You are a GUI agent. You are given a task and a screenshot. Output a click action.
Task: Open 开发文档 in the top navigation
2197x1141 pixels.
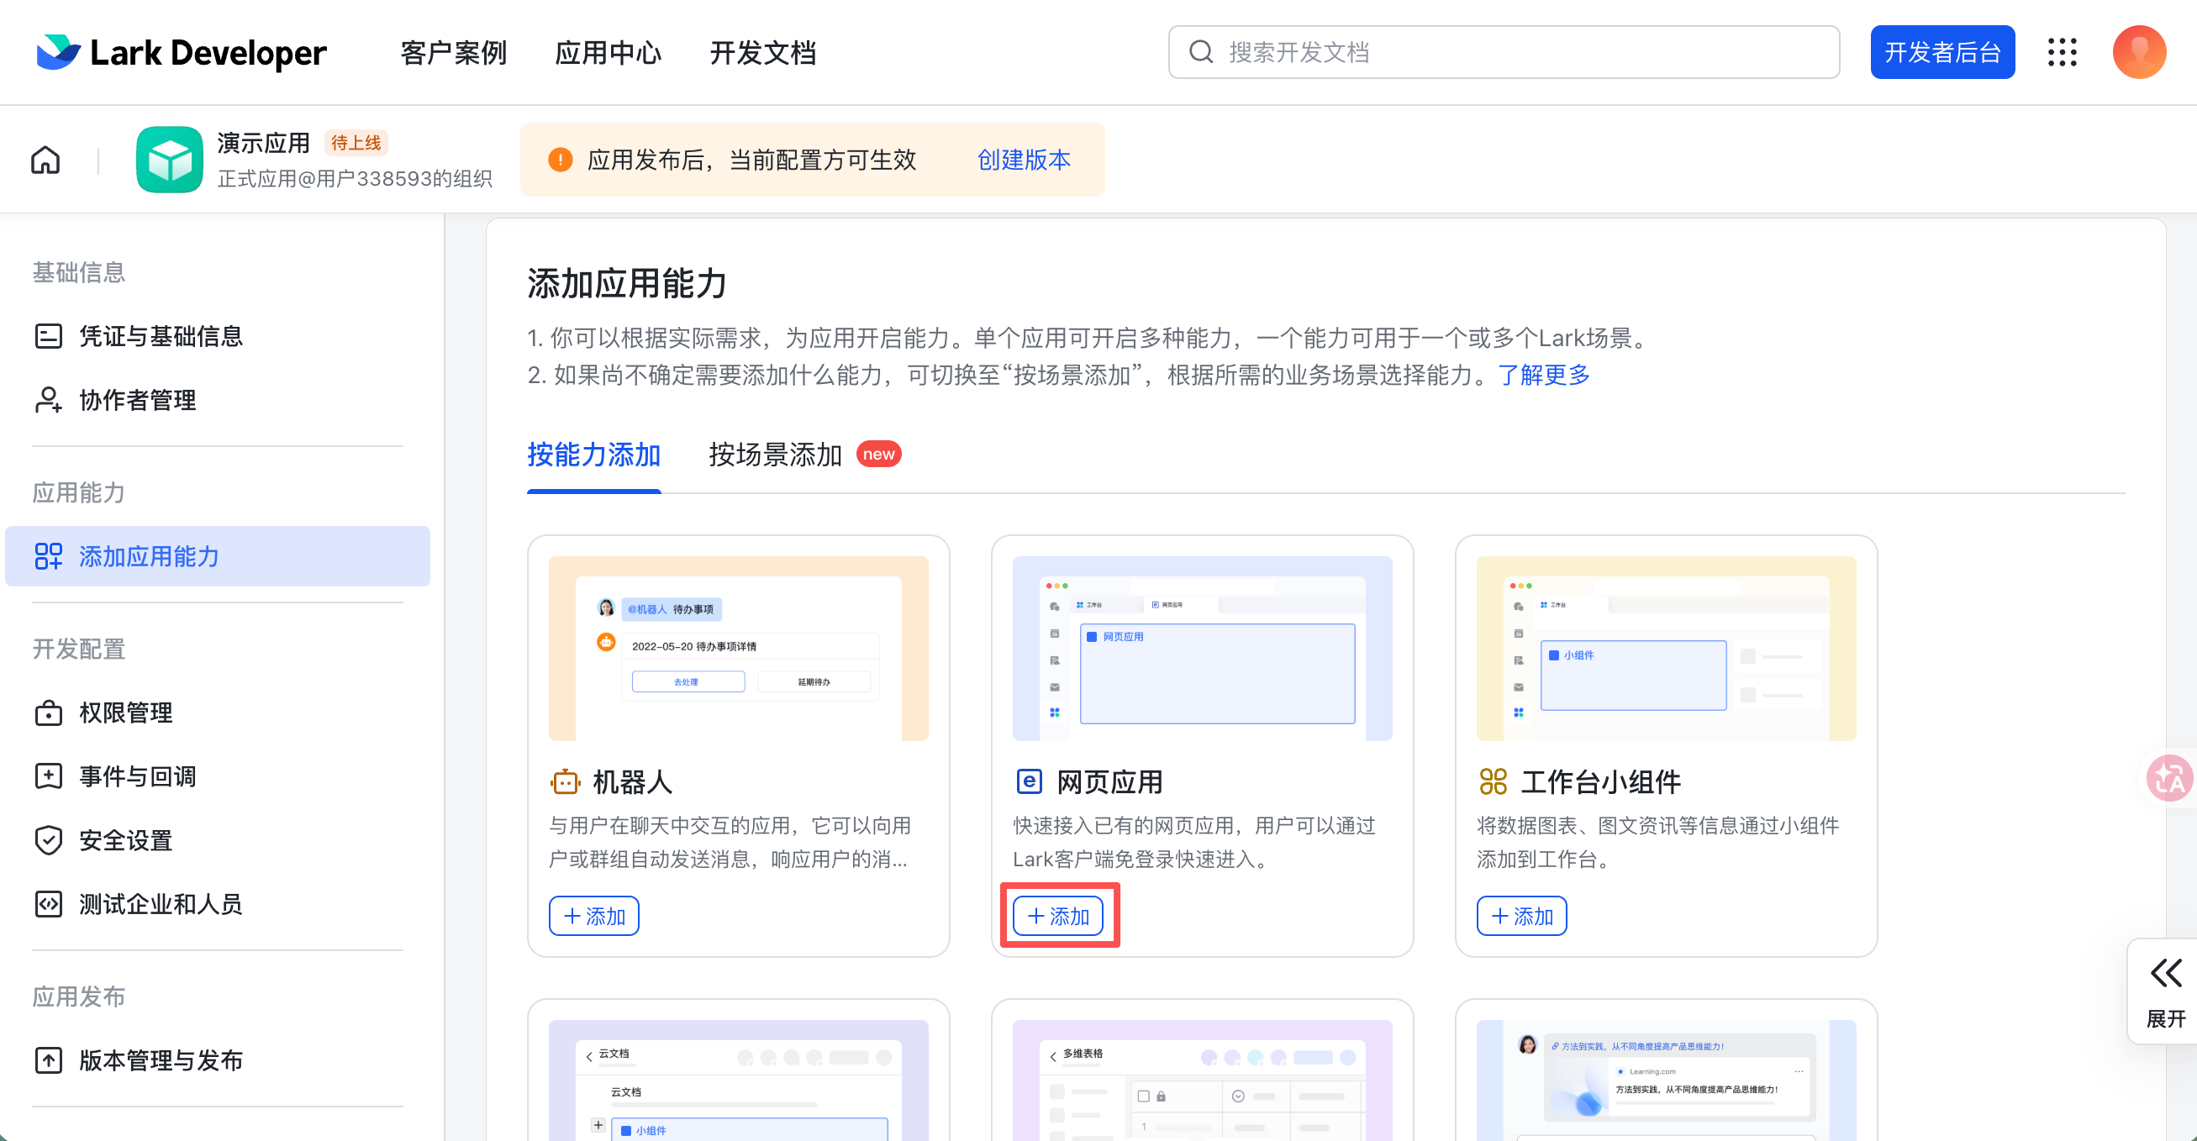click(762, 53)
